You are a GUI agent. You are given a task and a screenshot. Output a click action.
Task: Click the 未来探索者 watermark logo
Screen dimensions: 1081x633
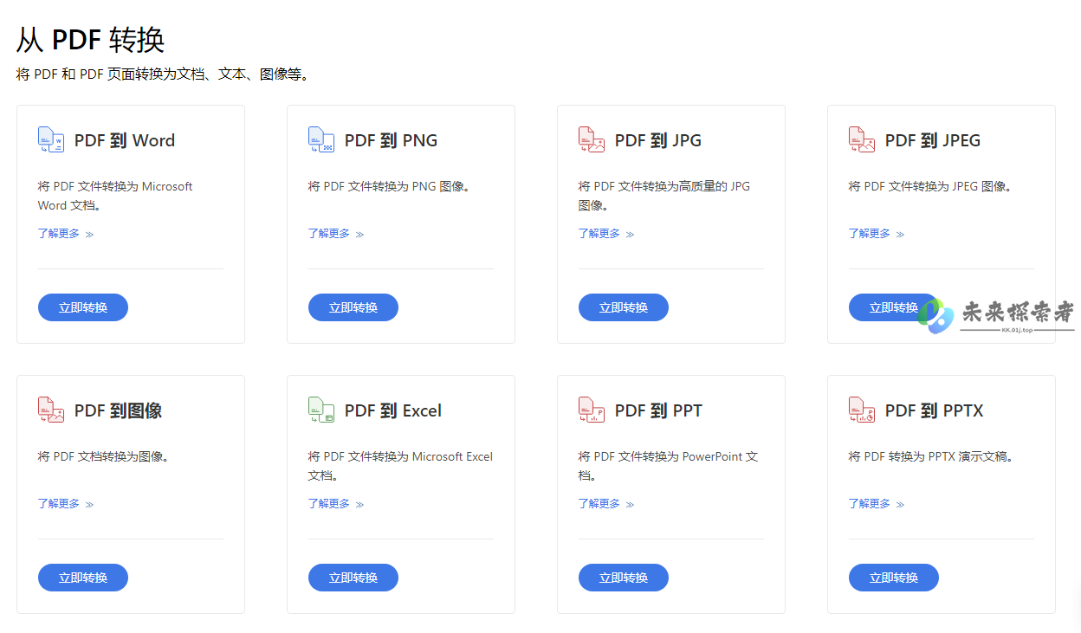click(x=996, y=315)
